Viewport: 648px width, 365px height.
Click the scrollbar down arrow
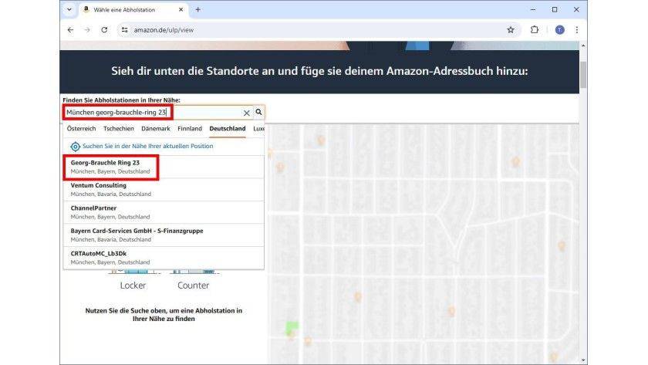click(x=583, y=360)
